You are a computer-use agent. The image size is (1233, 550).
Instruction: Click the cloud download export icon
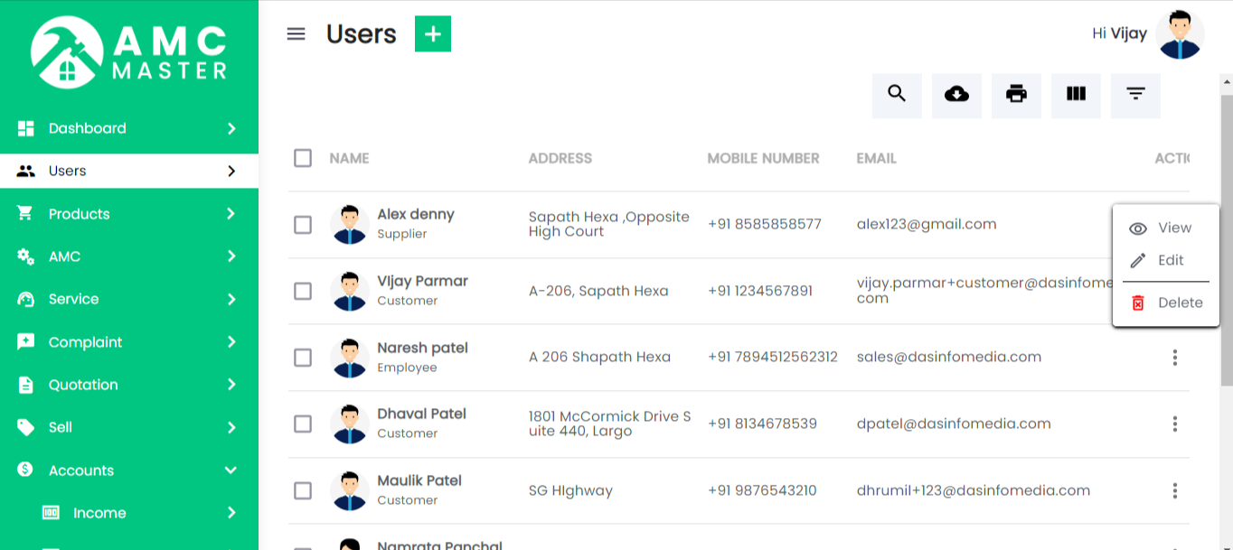click(956, 95)
